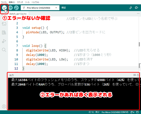Click digitalWrite(LED, HIGH) code line

[x=48, y=50]
